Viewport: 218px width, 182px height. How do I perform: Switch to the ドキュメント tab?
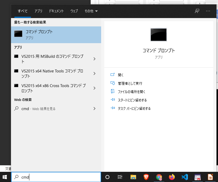coord(56,11)
